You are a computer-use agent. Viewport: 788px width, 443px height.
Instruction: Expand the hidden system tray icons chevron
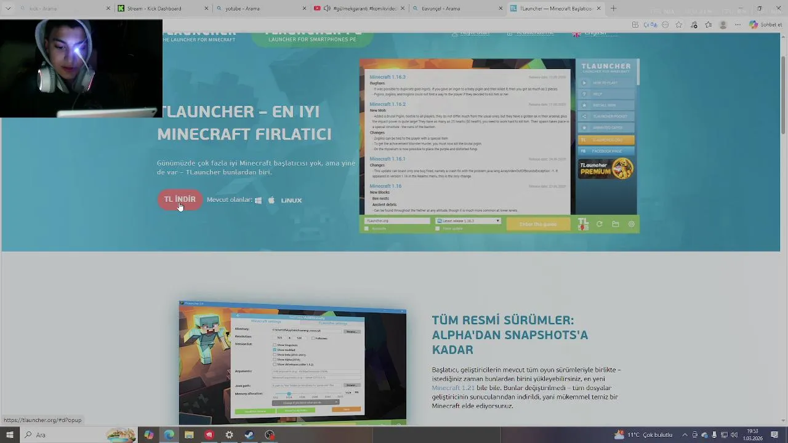pos(685,435)
